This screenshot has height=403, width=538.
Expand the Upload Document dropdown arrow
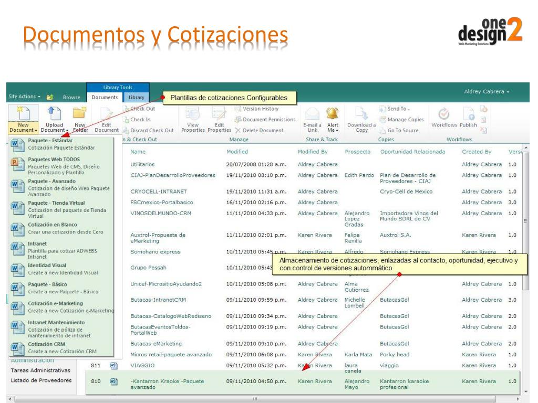[67, 131]
